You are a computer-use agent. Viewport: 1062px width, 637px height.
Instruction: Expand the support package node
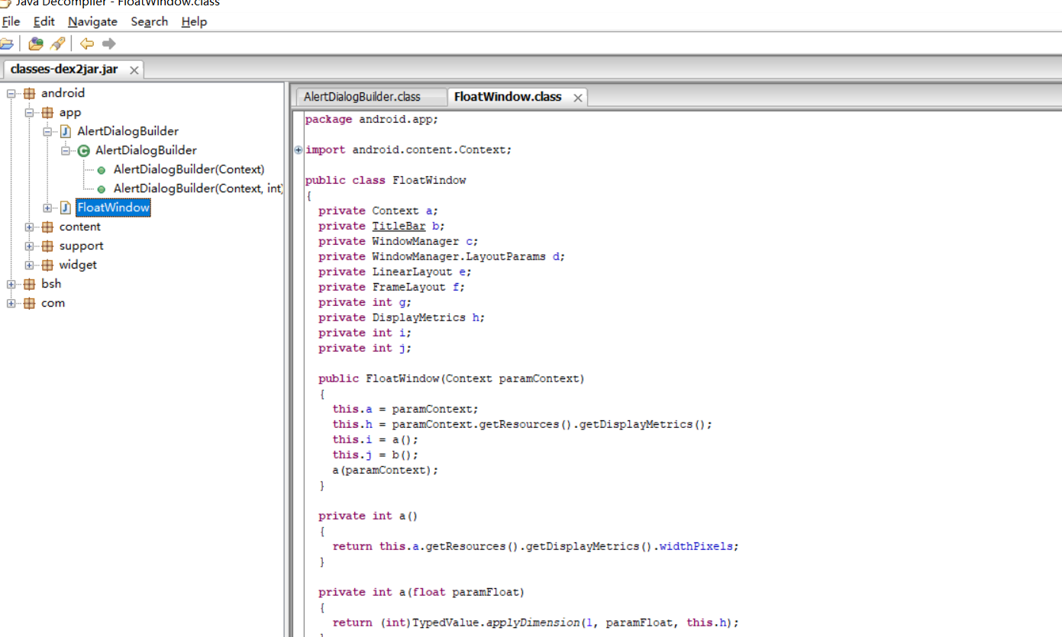click(x=29, y=246)
